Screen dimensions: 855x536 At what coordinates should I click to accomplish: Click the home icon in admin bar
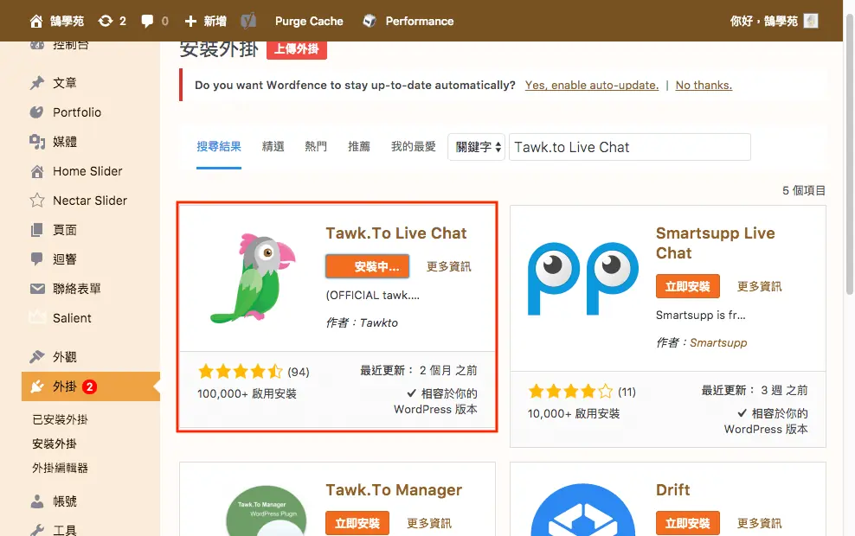coord(36,22)
